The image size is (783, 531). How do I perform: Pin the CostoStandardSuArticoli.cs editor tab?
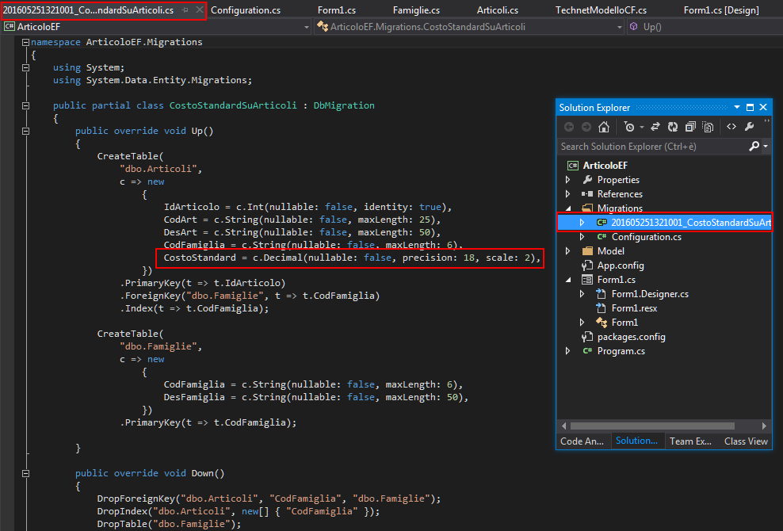185,10
